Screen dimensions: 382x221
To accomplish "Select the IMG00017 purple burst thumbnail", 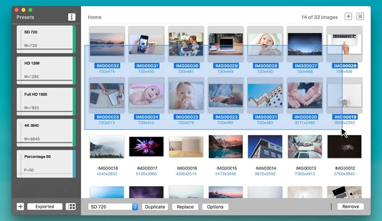I will [146, 147].
